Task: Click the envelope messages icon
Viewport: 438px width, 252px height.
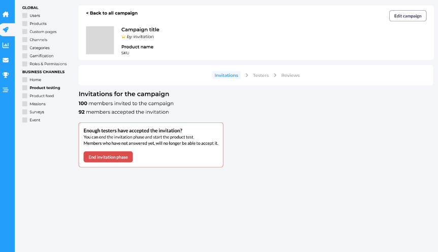Action: tap(6, 60)
